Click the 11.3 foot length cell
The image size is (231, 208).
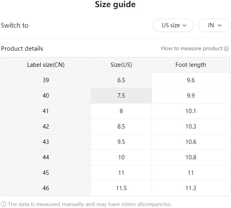[191, 188]
